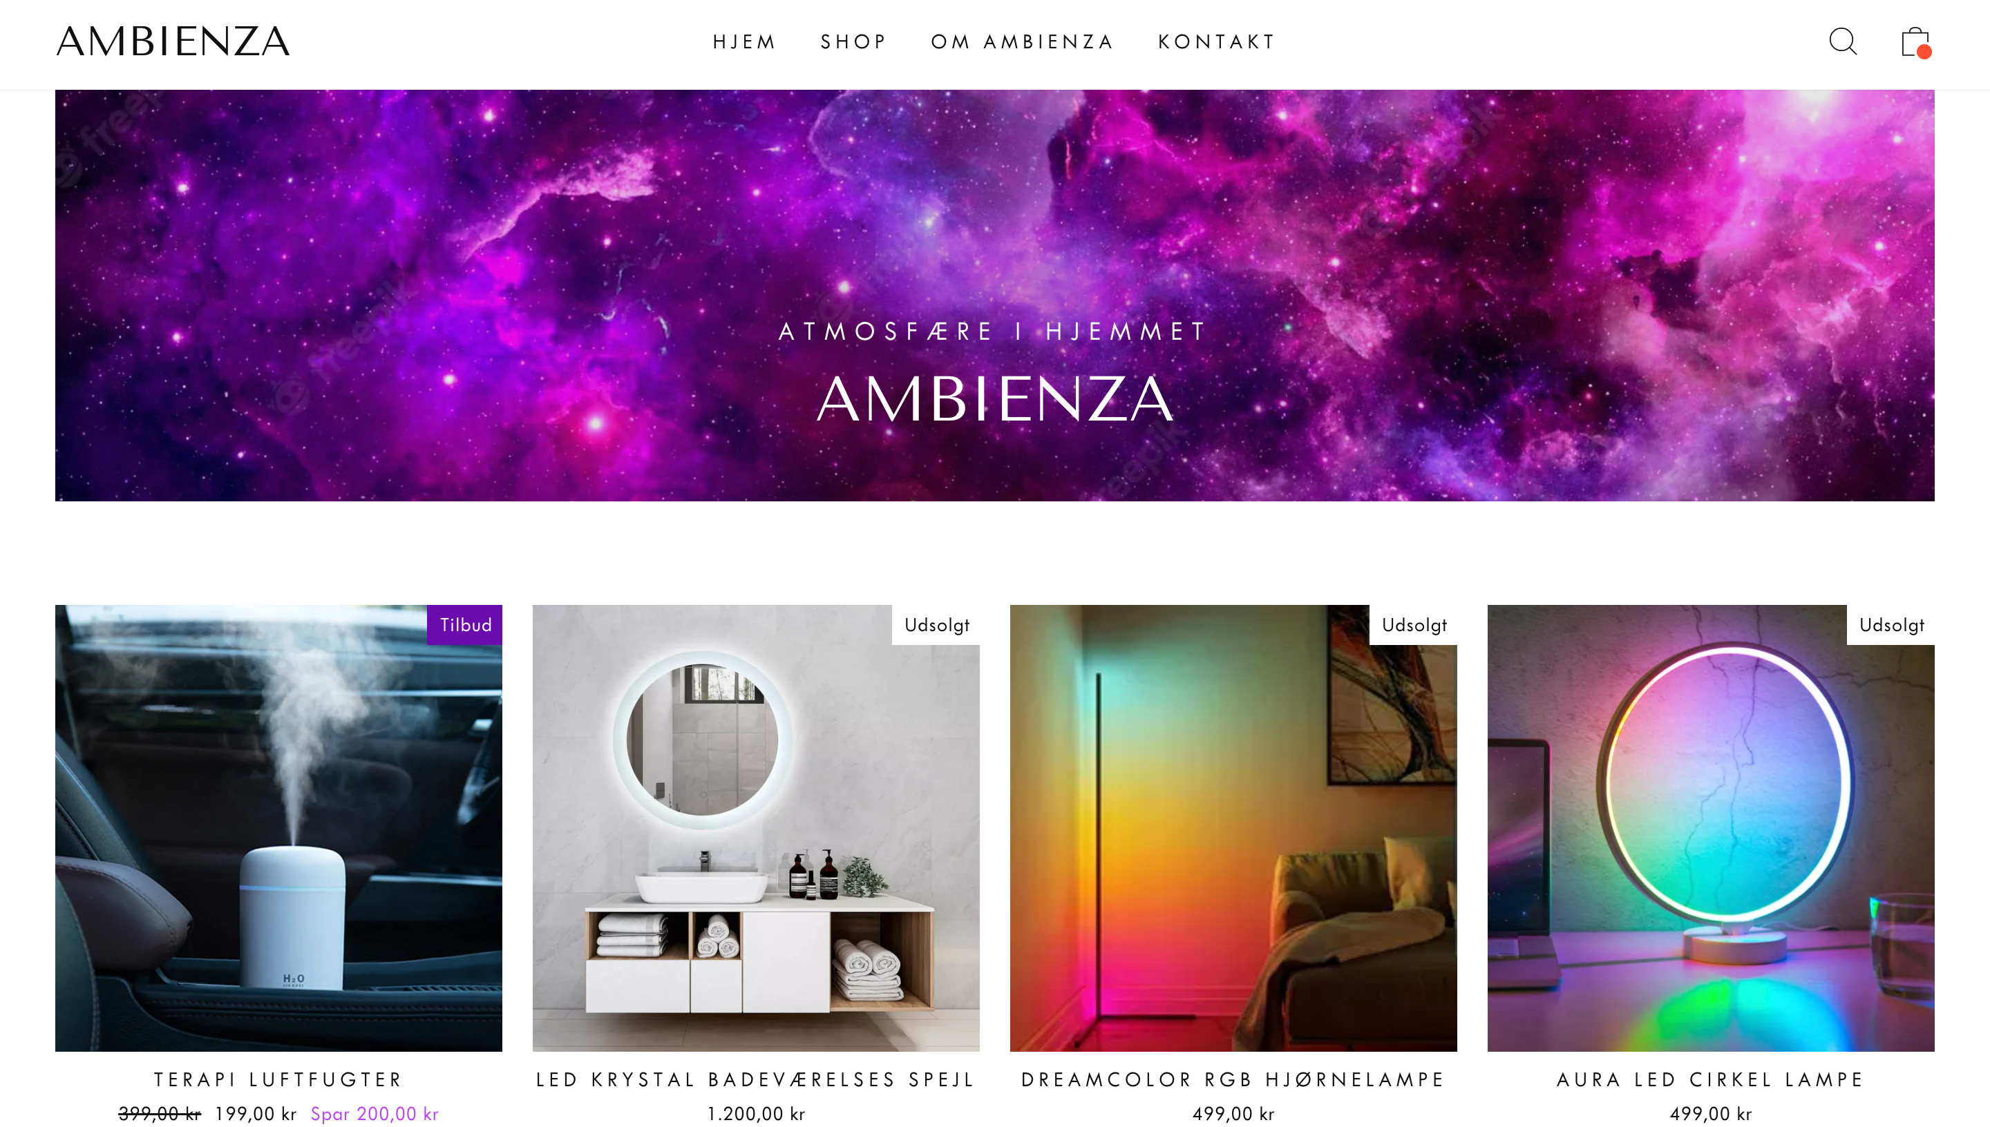Open the Aura LED circle lamp image
The width and height of the screenshot is (1990, 1127).
1710,828
